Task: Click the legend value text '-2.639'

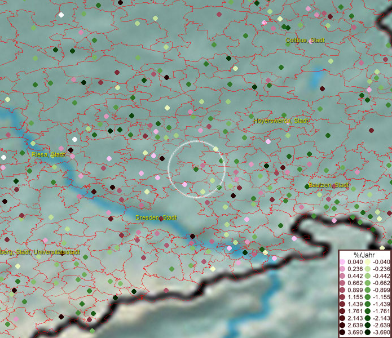Action: [382, 325]
